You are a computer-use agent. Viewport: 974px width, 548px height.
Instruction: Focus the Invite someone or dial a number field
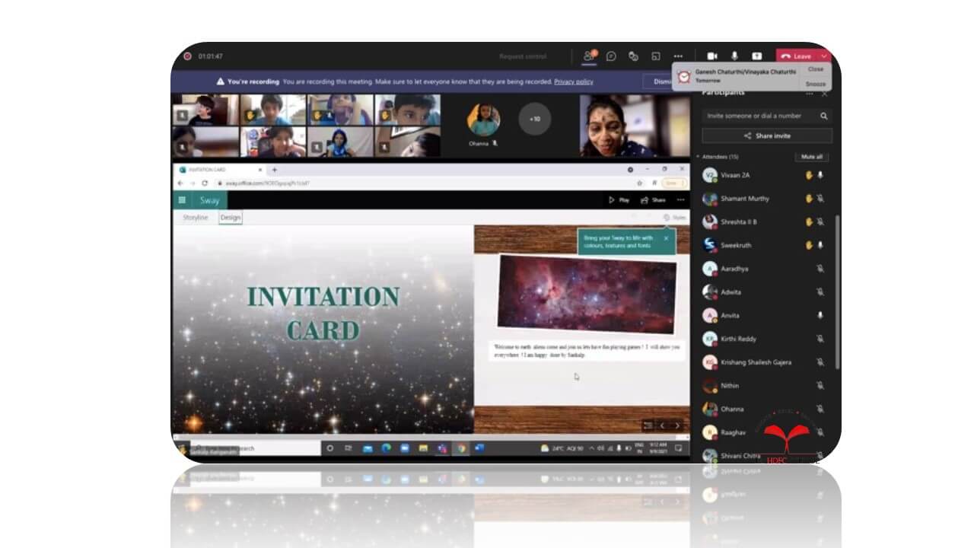pos(766,116)
